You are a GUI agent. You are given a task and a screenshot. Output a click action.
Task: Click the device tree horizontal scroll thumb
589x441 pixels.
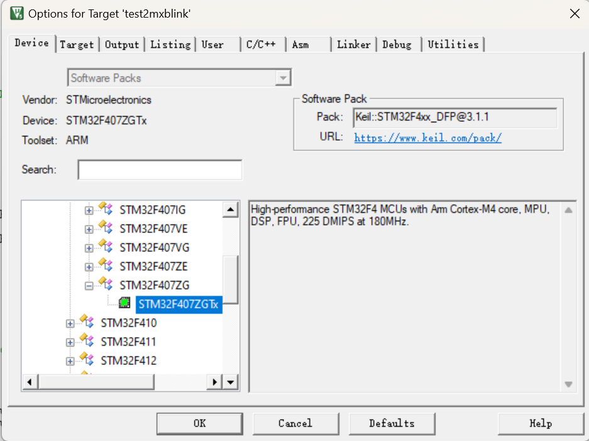96,383
